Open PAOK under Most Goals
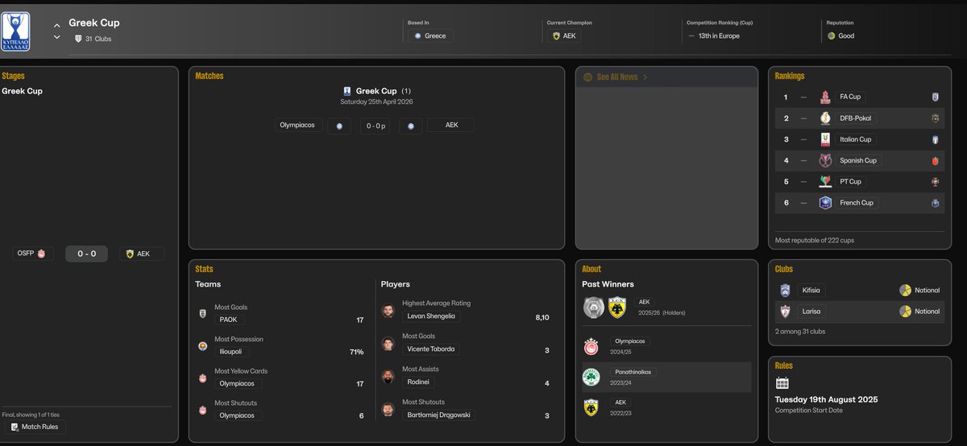967x446 pixels. [x=230, y=320]
